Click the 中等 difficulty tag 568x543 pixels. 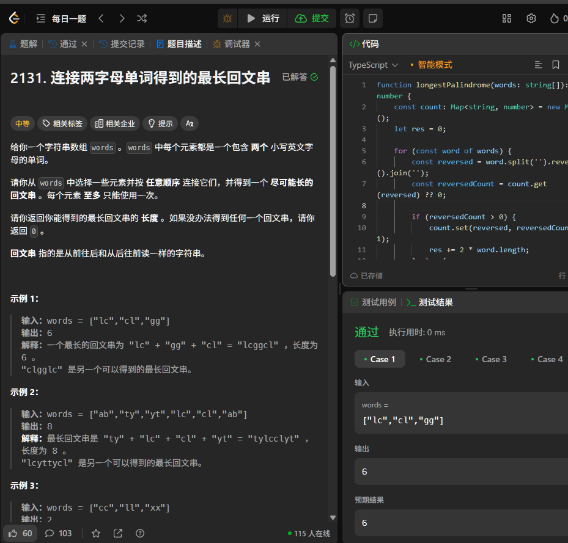click(23, 124)
